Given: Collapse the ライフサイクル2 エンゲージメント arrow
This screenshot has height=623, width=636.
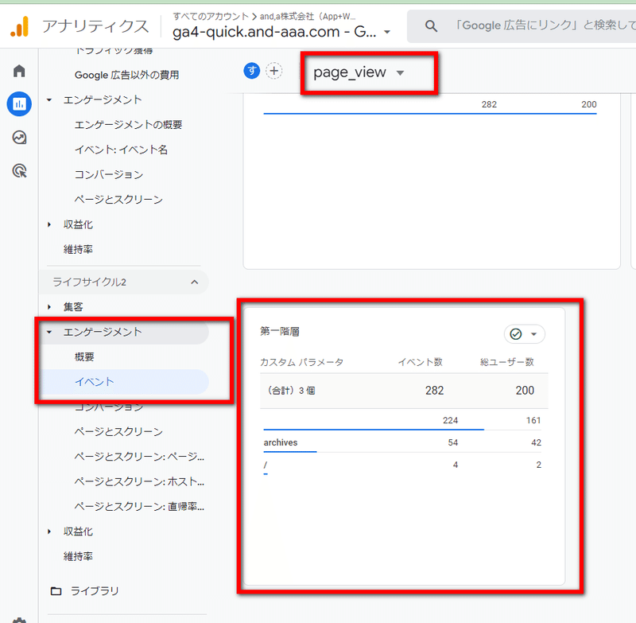Looking at the screenshot, I should 49,332.
